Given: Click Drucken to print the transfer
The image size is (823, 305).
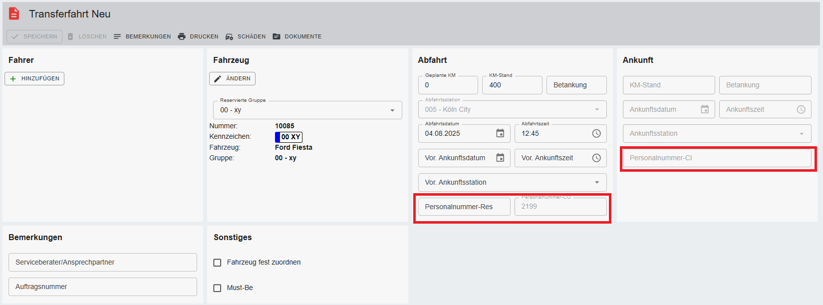Looking at the screenshot, I should tap(198, 36).
